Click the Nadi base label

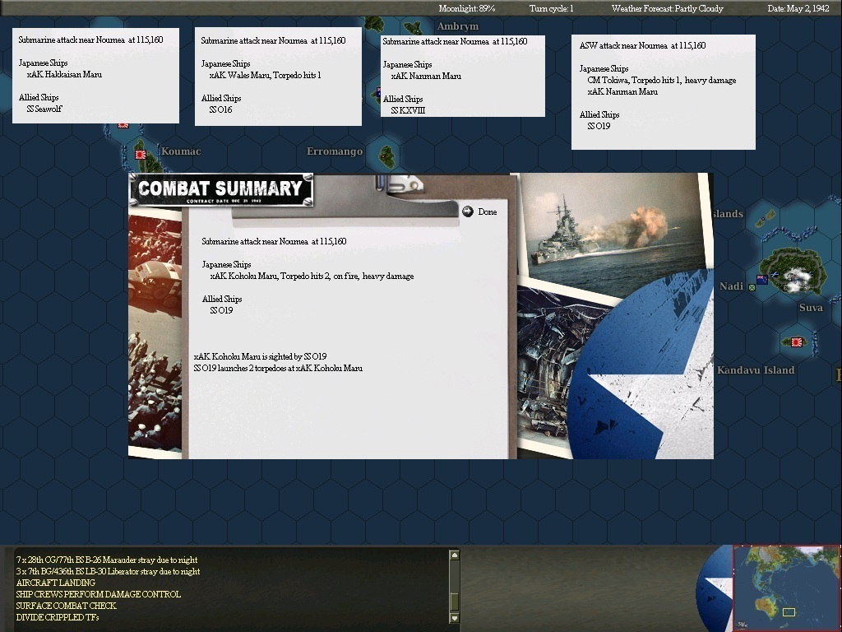731,286
